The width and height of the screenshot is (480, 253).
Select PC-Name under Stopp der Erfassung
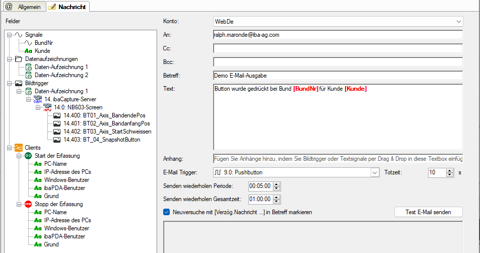click(55, 212)
